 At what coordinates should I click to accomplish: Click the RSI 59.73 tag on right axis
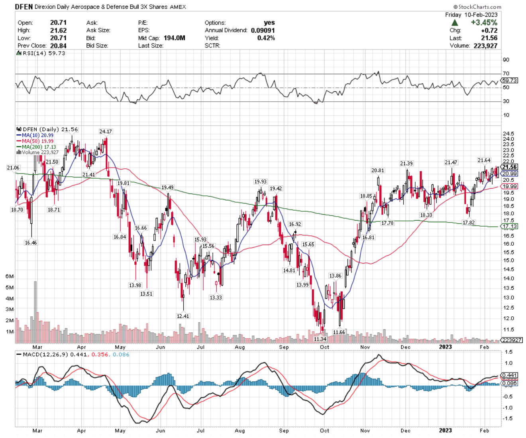509,80
